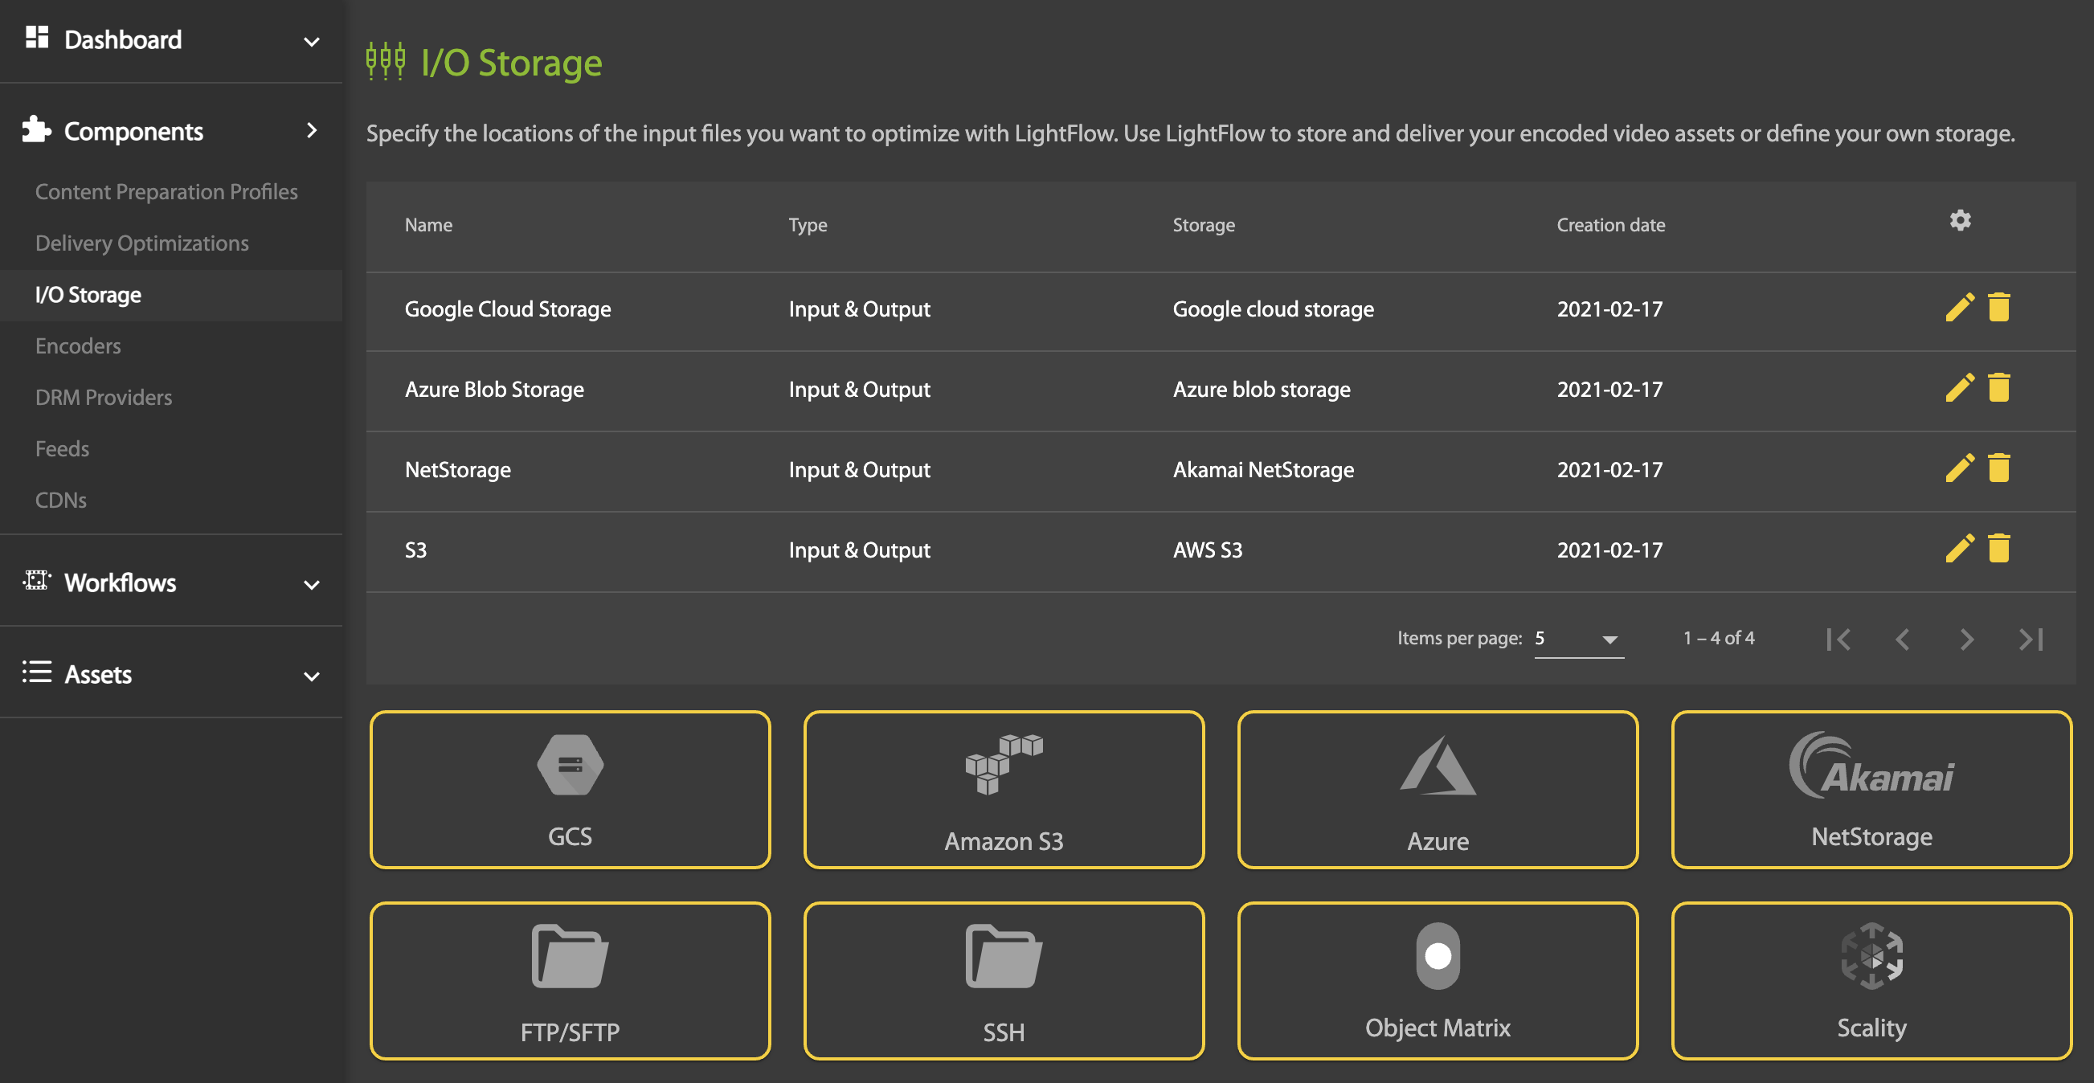This screenshot has width=2094, height=1083.
Task: Sort table by Creation date header
Action: pos(1610,225)
